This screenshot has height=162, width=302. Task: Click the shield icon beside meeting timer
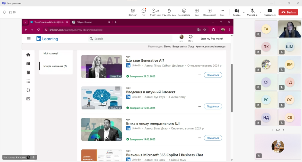click(4, 12)
